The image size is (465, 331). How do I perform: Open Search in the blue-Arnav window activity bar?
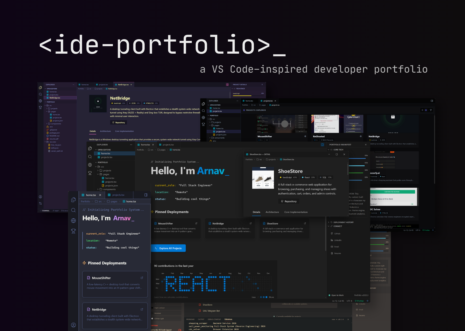pos(90,157)
